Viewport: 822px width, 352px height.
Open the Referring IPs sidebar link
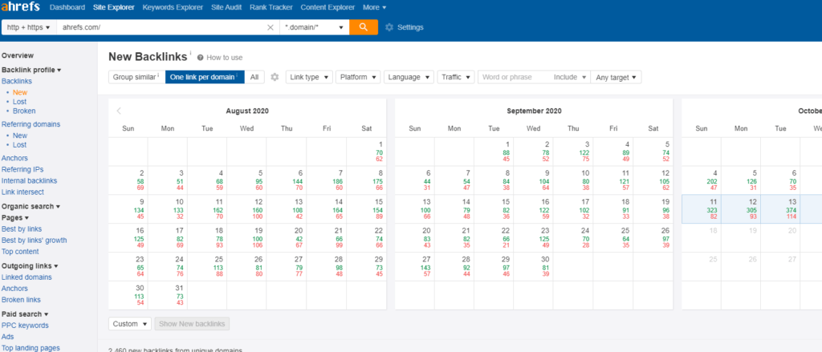tap(22, 169)
